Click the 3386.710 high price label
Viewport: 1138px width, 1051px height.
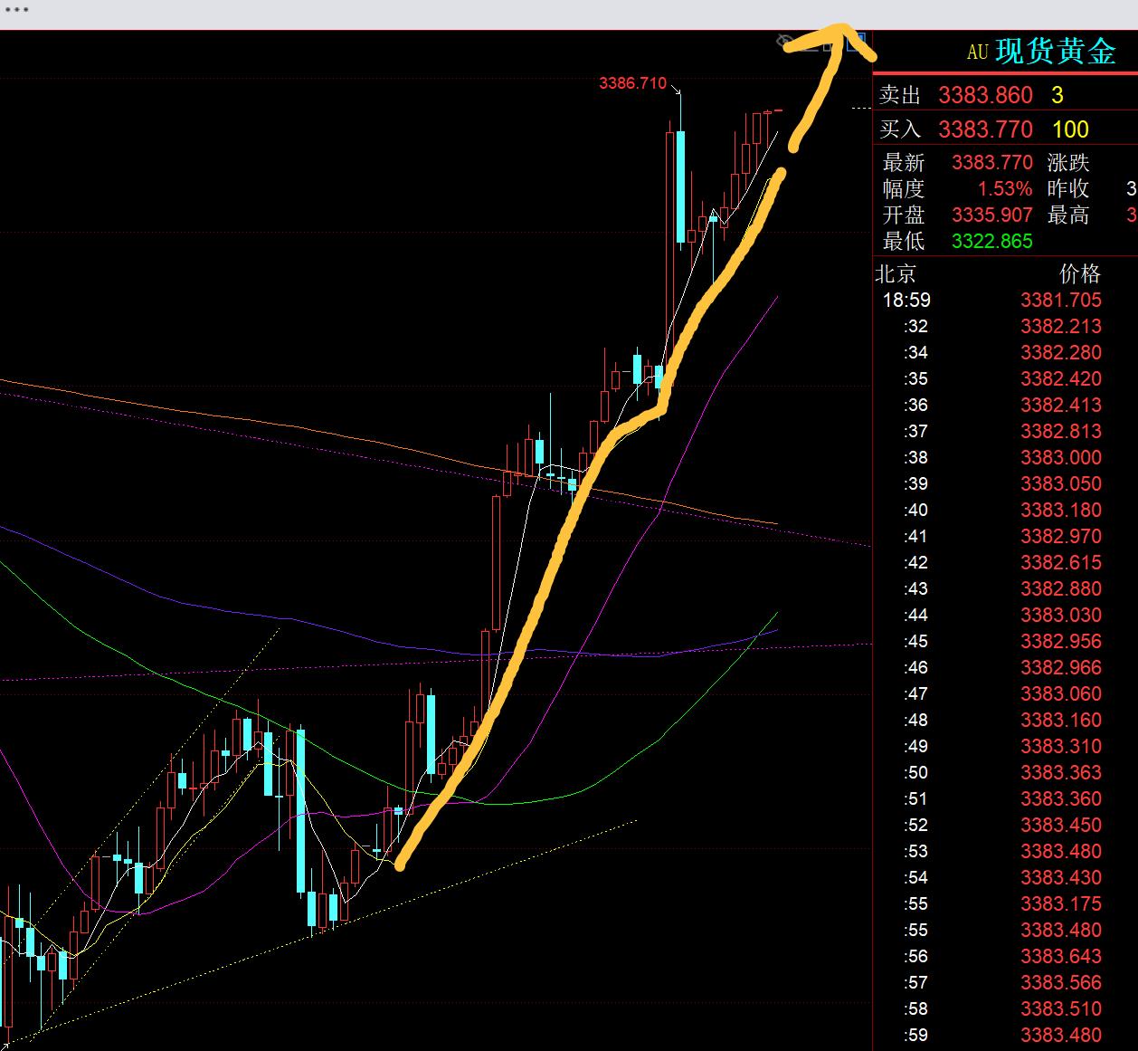632,83
